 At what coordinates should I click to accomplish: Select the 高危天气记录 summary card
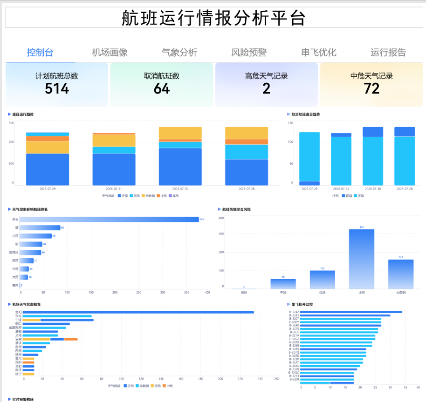[x=267, y=85]
